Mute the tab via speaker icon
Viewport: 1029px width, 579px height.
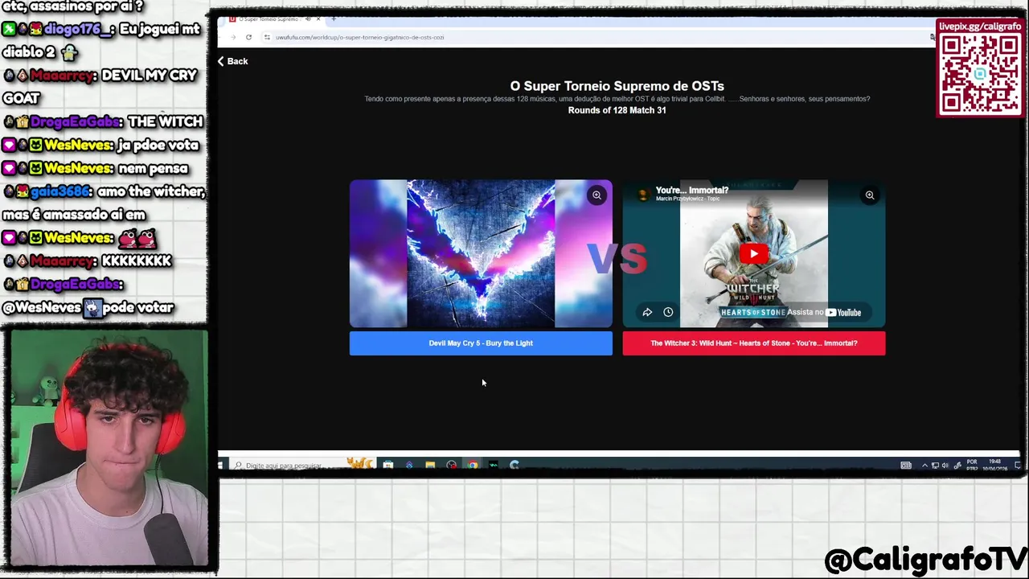point(308,19)
